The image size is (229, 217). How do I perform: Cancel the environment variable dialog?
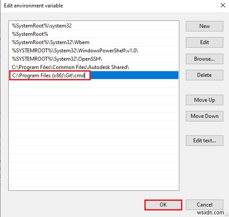pyautogui.click(x=204, y=205)
